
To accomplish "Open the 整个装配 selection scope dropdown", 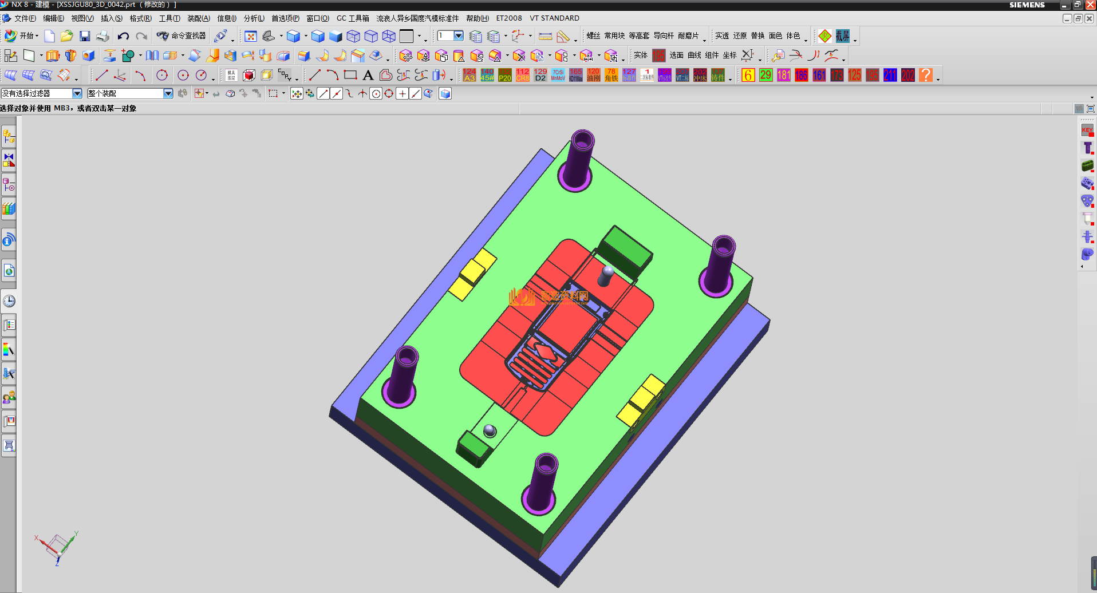I will pyautogui.click(x=168, y=93).
